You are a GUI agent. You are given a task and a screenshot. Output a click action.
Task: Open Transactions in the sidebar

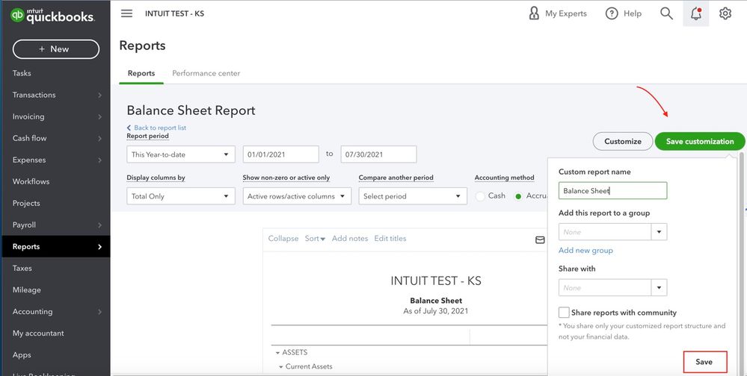(34, 95)
